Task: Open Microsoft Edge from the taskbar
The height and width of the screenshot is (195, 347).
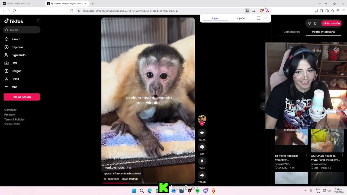Action: point(150,191)
